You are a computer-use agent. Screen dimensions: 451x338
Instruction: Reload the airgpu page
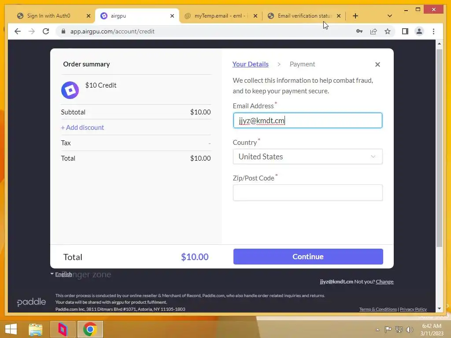click(46, 31)
